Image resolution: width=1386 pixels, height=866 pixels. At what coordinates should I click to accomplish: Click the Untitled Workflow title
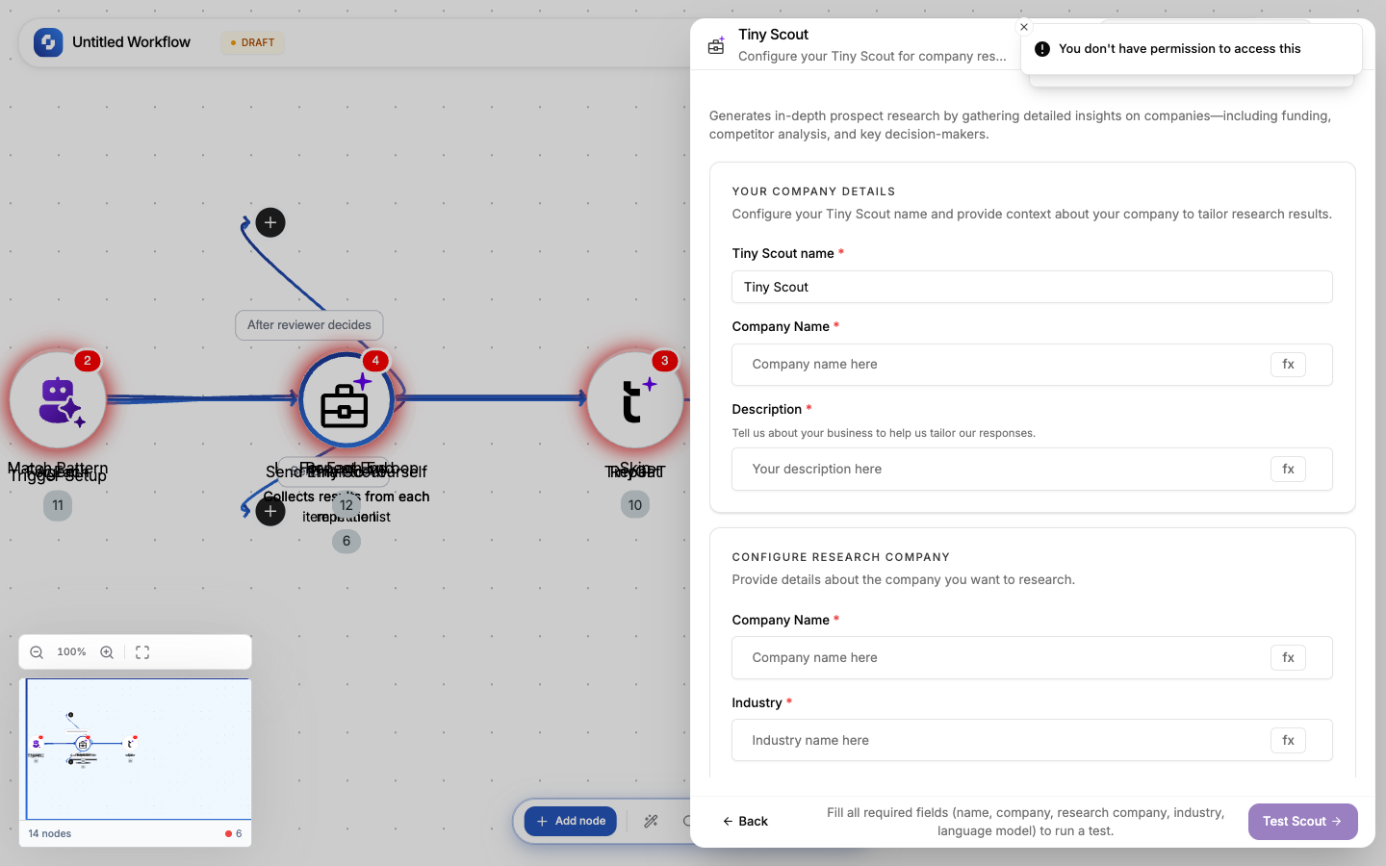[x=131, y=42]
